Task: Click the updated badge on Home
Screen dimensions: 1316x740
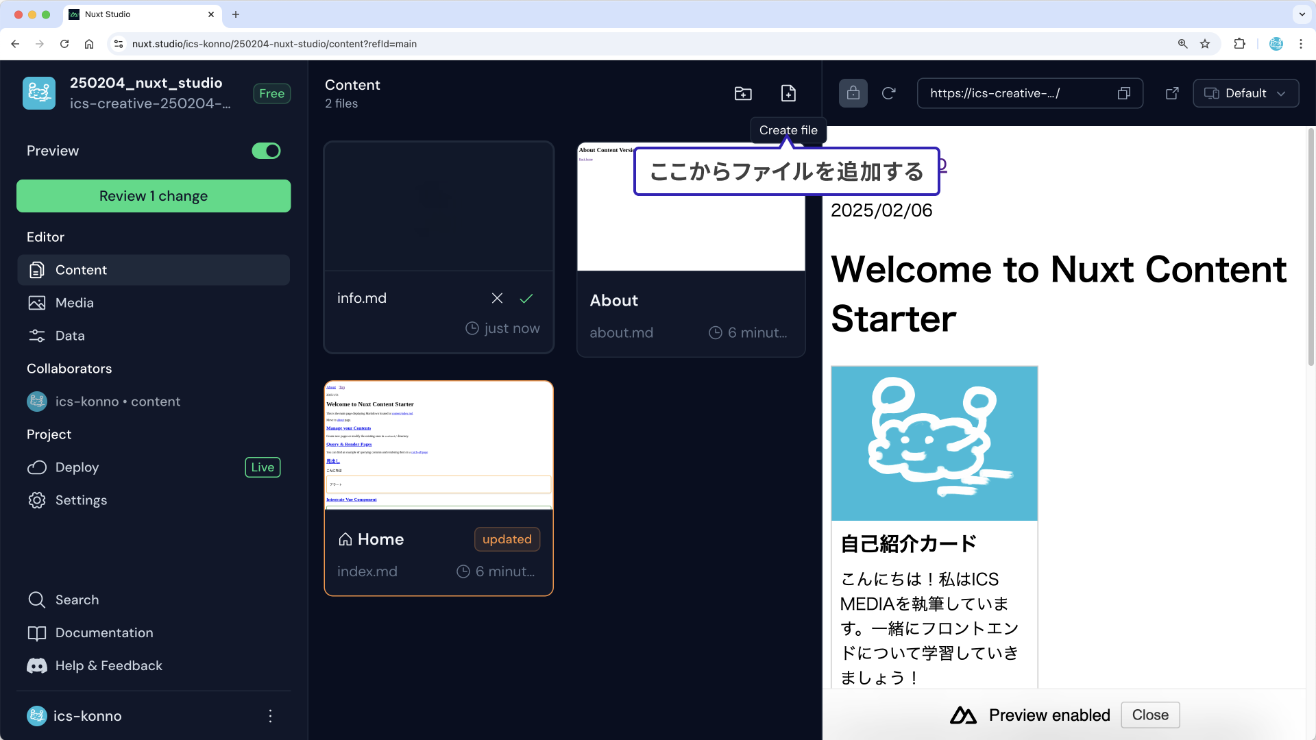Action: 507,539
